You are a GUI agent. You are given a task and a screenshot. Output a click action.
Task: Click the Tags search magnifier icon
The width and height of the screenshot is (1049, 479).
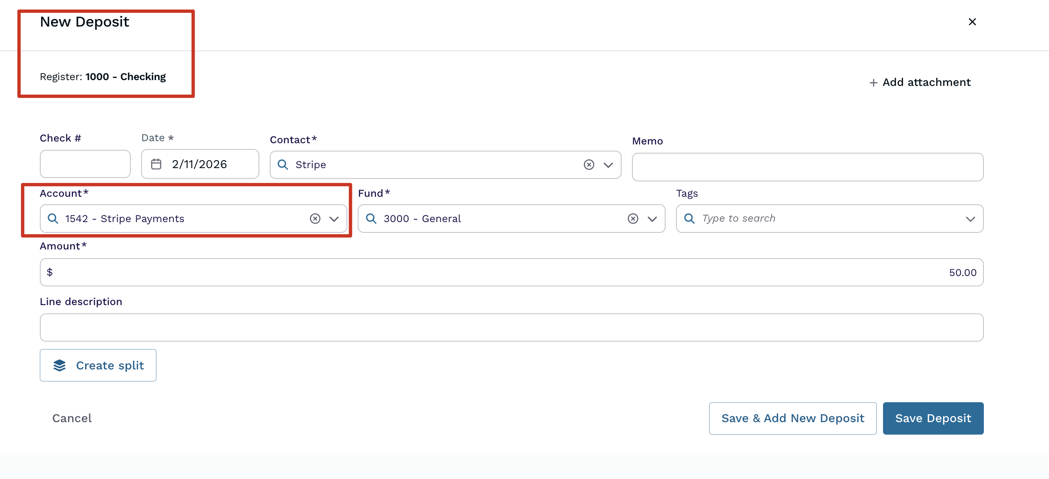click(x=689, y=219)
